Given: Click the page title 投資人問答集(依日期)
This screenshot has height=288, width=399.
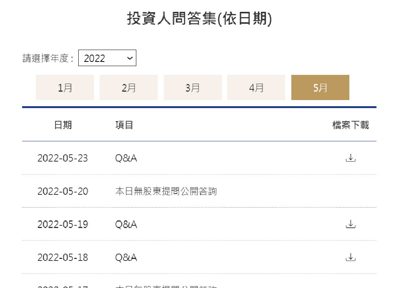Looking at the screenshot, I should pos(199,18).
